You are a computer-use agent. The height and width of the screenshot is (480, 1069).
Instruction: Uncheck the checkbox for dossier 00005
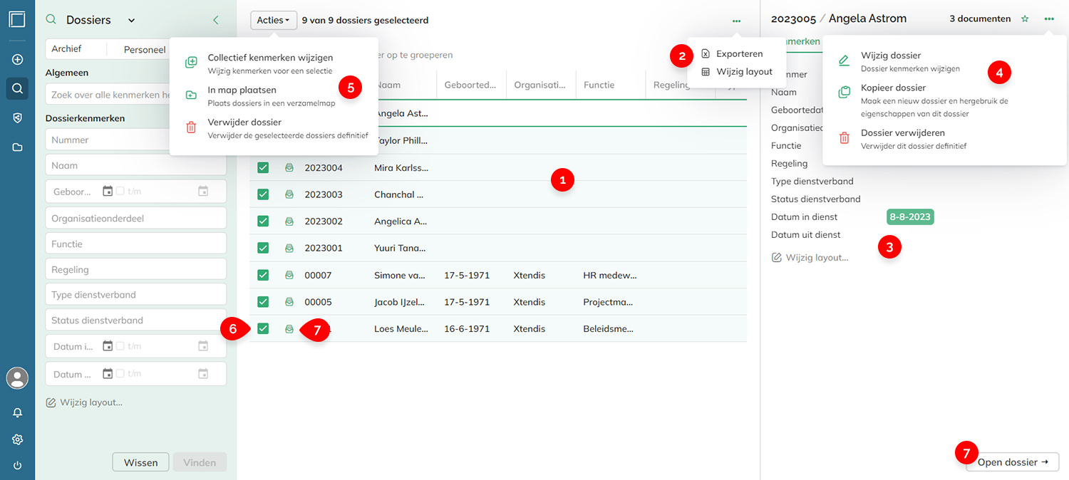(263, 302)
